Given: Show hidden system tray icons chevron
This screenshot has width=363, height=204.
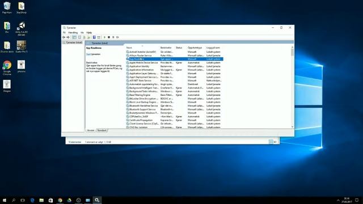Looking at the screenshot, I should pyautogui.click(x=338, y=200).
